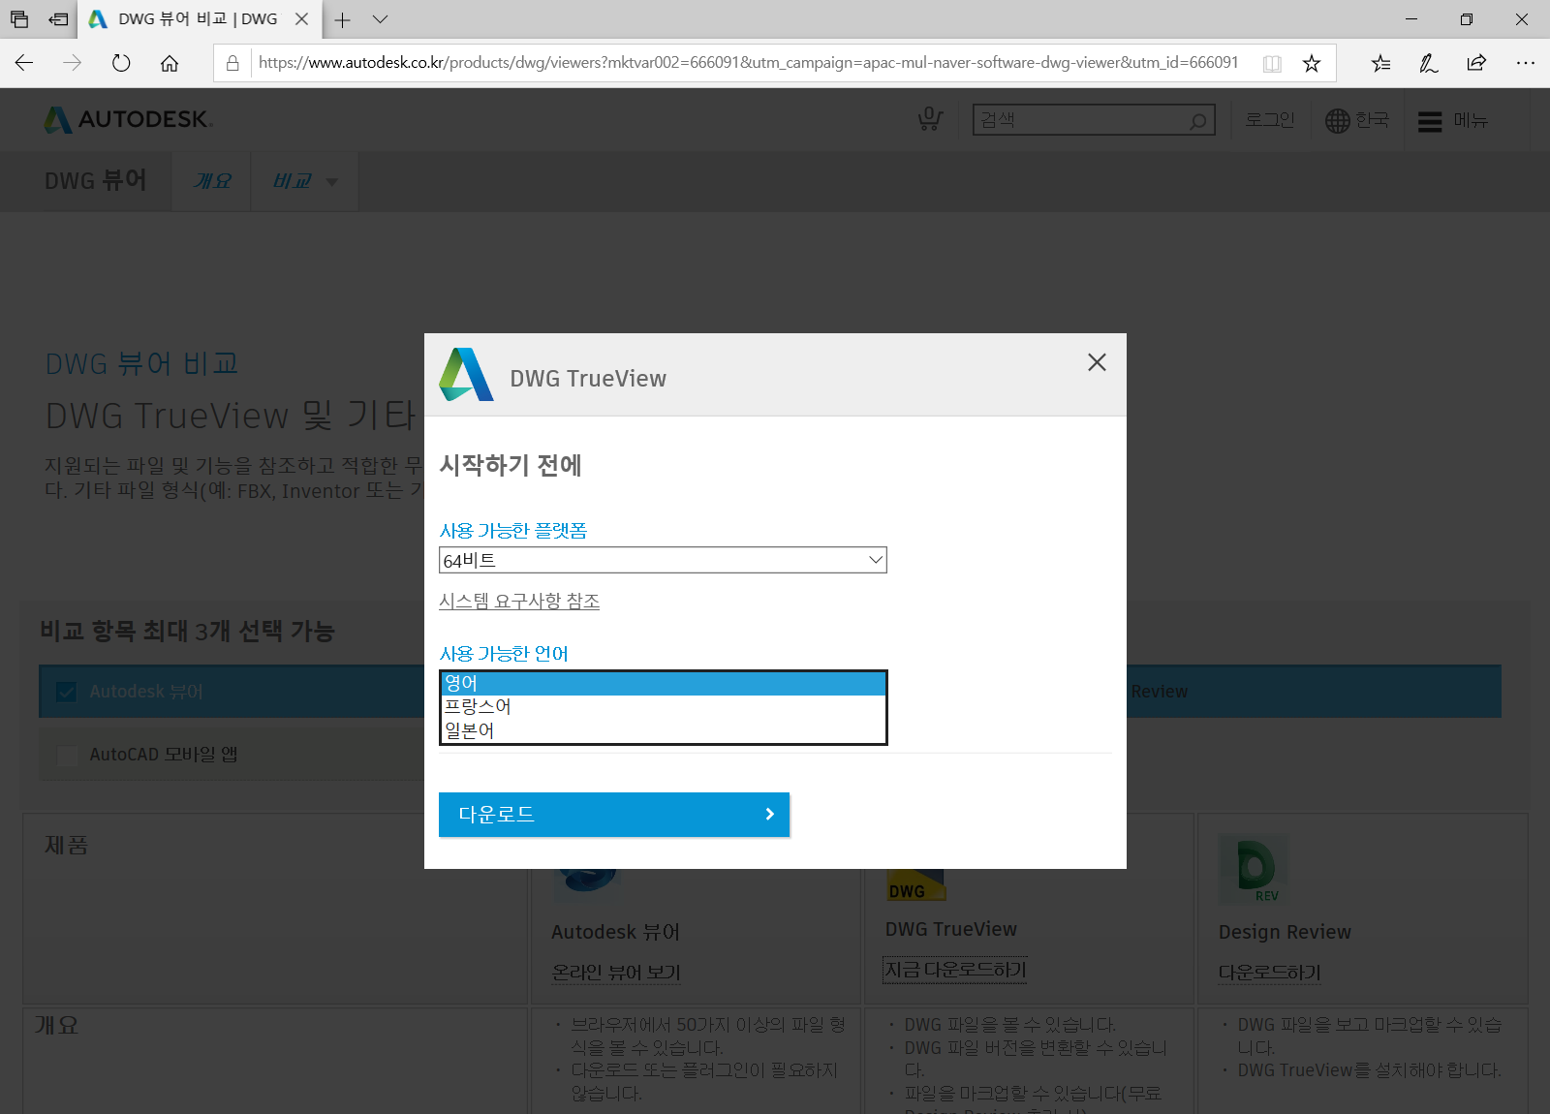Share this page
Screen dimensions: 1550x1114
[1476, 63]
